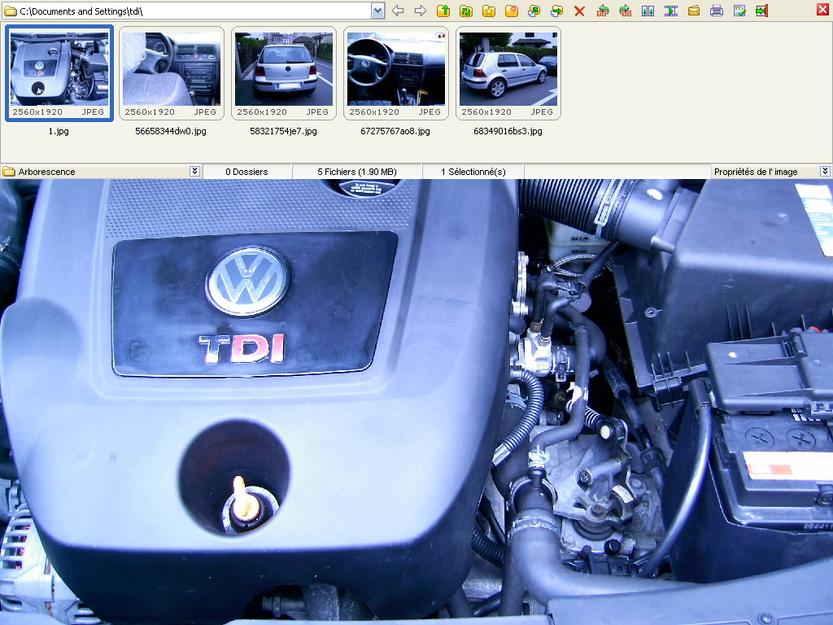Exit the browser with green arrow icon
Image resolution: width=833 pixels, height=625 pixels.
pyautogui.click(x=761, y=11)
